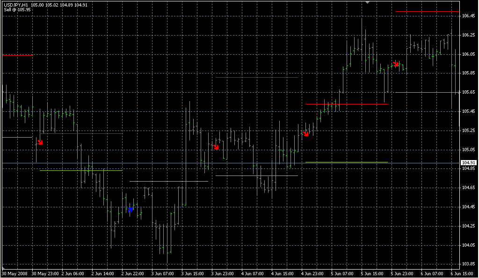Click the 106.45 price scale label
The width and height of the screenshot is (479, 278).
coord(468,16)
